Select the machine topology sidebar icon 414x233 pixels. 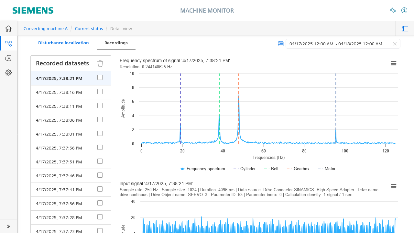8,43
